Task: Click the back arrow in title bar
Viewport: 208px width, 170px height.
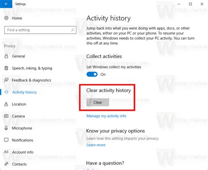Action: [x=6, y=4]
